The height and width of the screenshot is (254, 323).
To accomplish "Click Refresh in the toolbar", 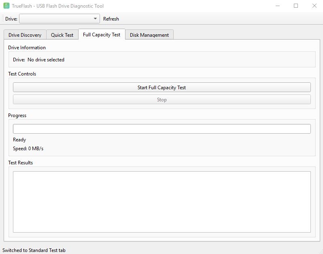I will pyautogui.click(x=111, y=19).
